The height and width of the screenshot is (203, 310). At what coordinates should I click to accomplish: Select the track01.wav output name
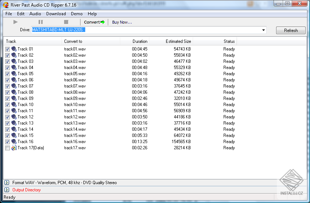coord(75,49)
